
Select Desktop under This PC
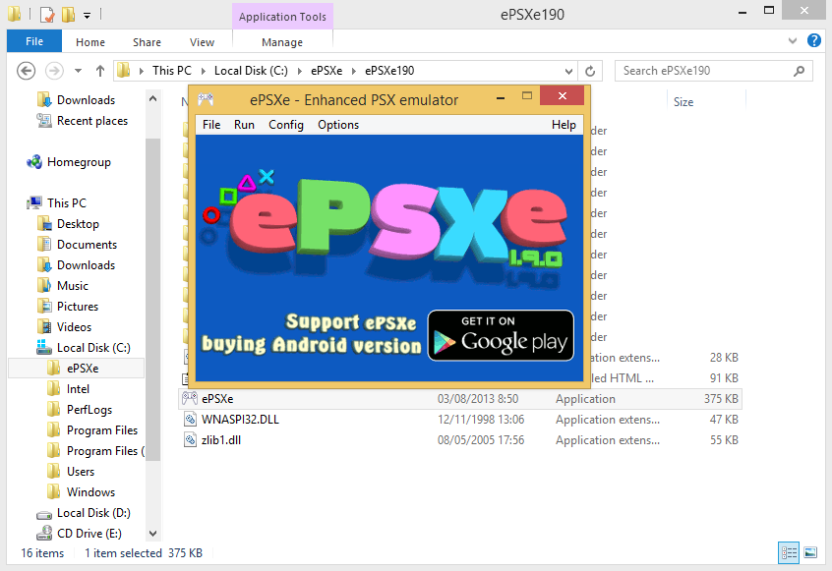pyautogui.click(x=78, y=224)
